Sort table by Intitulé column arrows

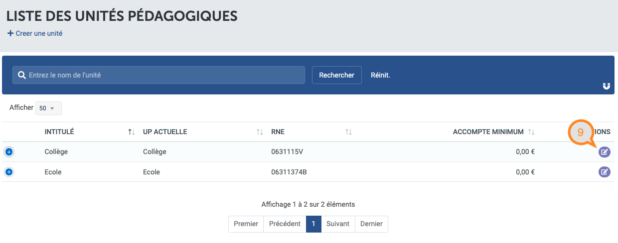pos(131,132)
